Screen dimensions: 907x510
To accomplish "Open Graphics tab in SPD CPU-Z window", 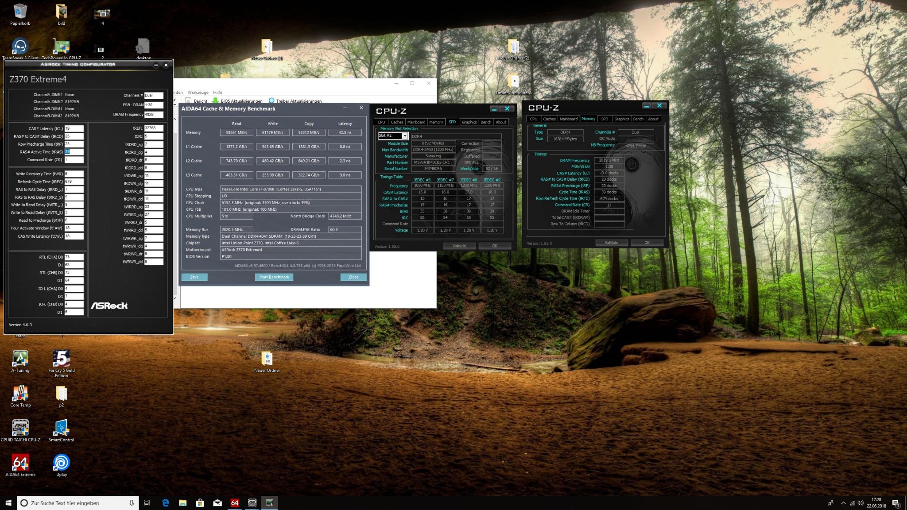I will tap(469, 122).
